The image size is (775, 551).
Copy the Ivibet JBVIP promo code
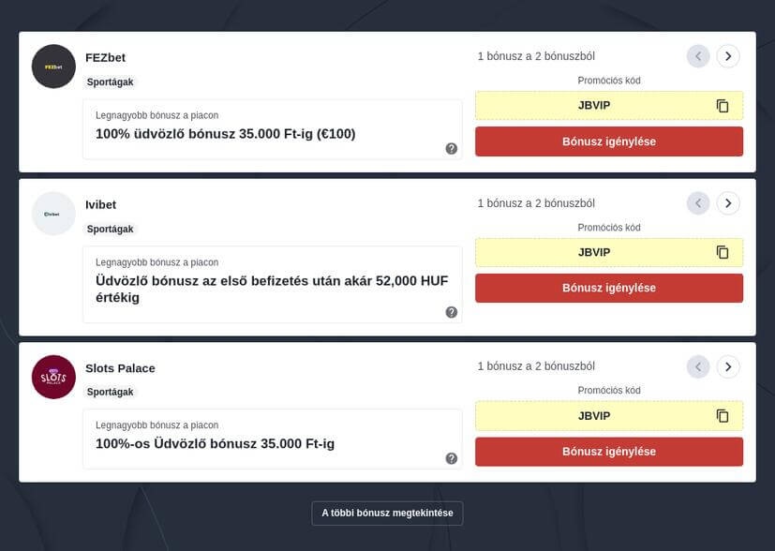coord(723,252)
